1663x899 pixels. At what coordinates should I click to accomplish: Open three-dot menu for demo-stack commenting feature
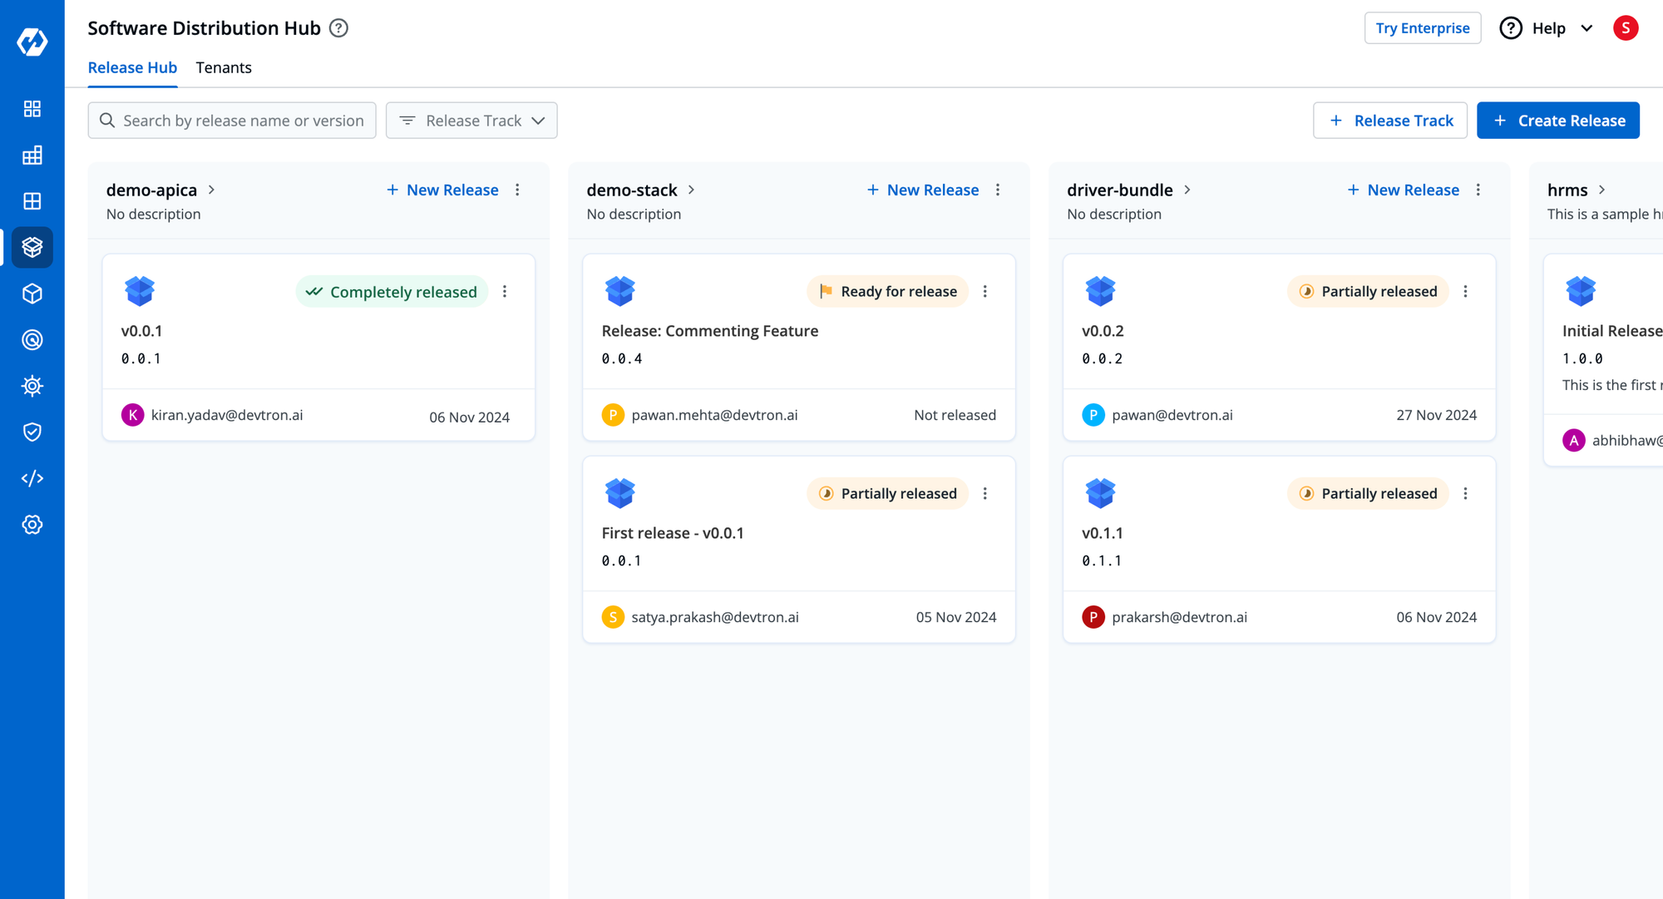984,291
